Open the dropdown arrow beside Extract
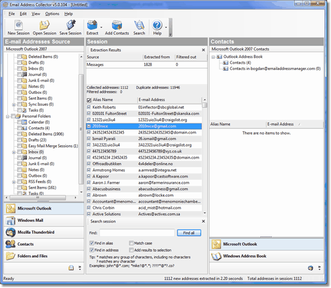331x288 pixels. 102,28
